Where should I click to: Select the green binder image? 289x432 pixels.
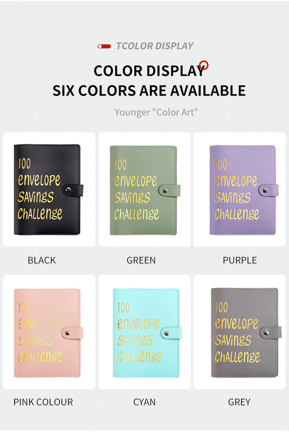(x=145, y=190)
